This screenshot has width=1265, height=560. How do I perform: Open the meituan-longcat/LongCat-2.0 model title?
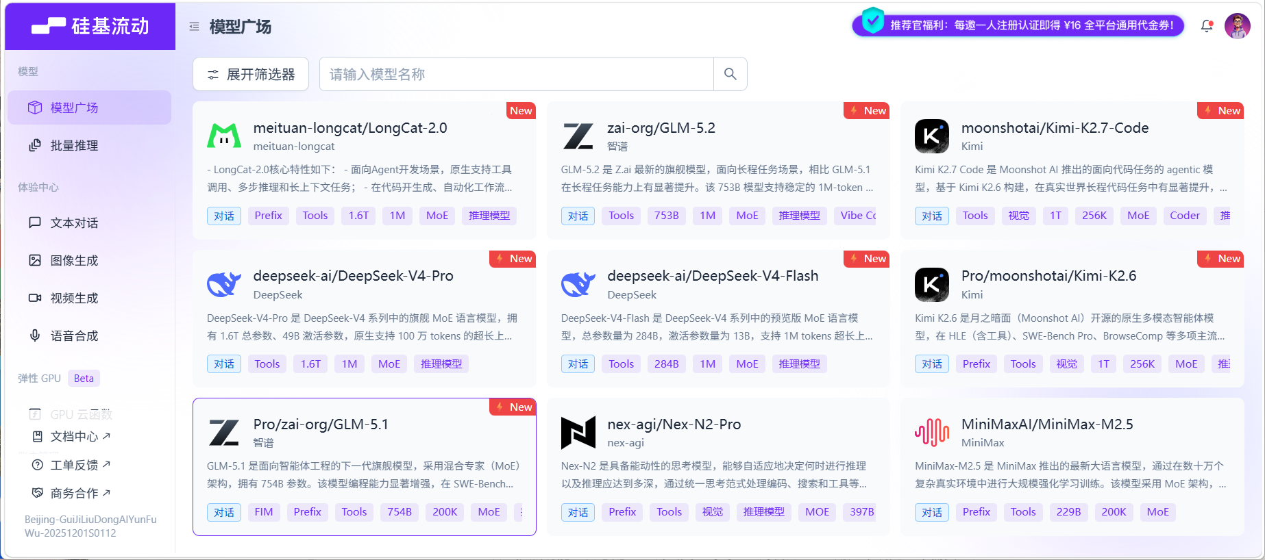[350, 128]
